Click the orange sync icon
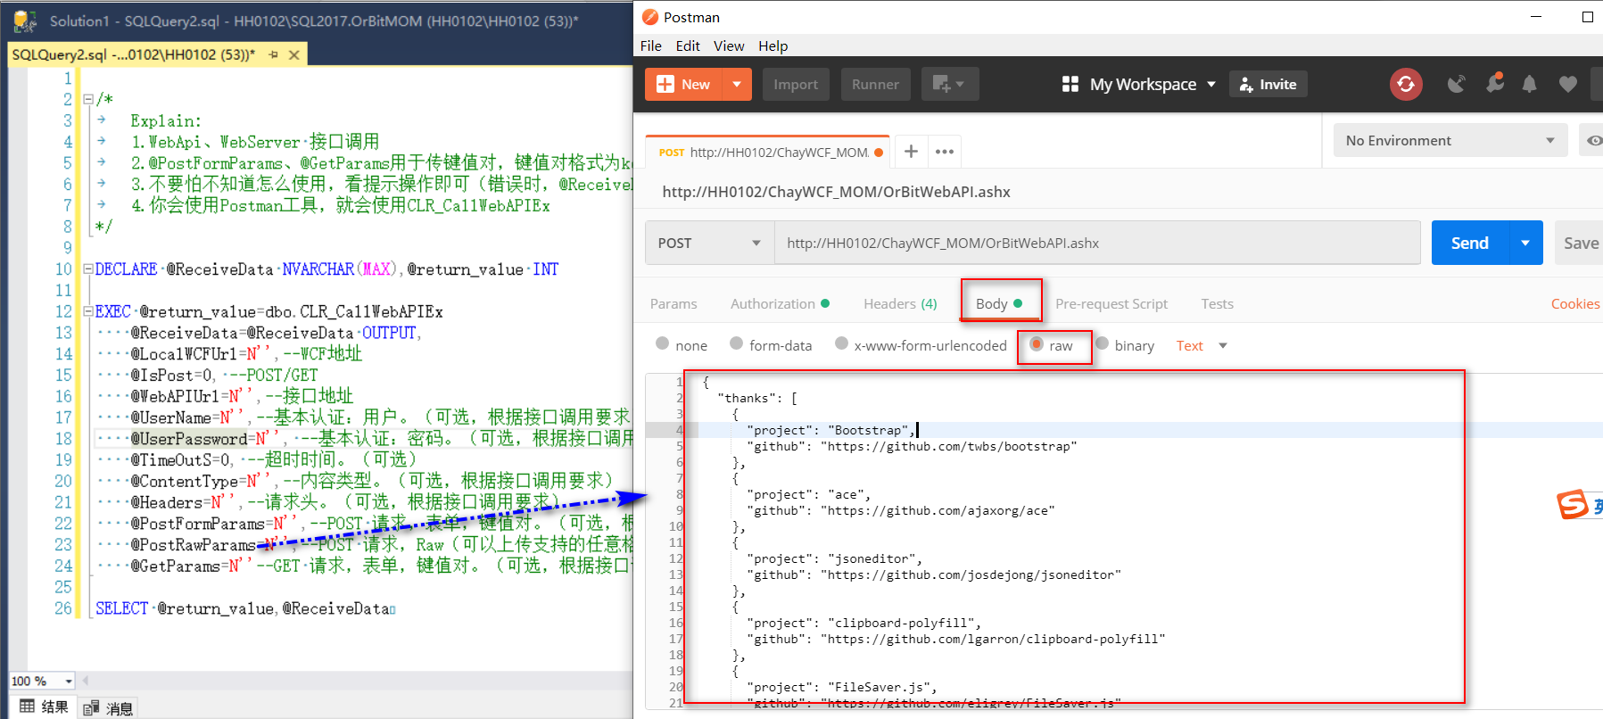 1406,84
